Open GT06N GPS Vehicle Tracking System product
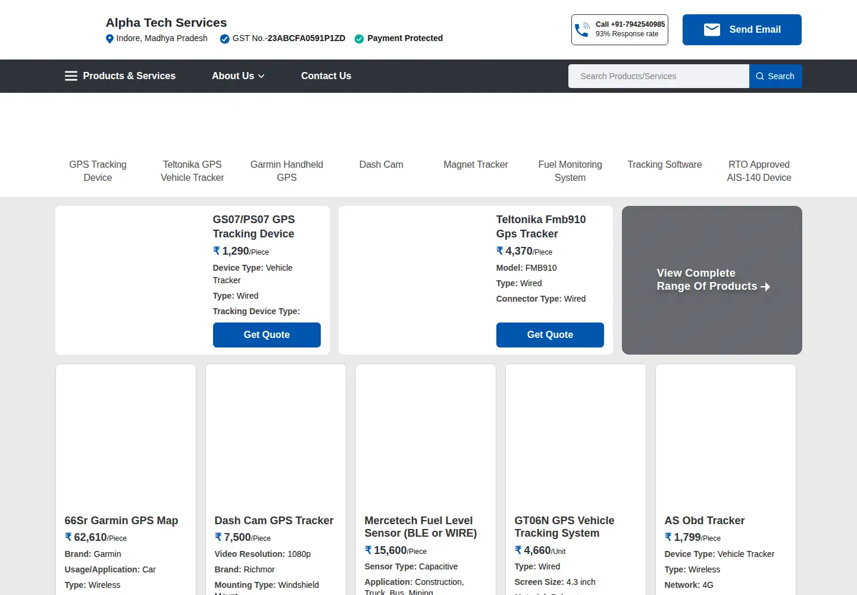857x595 pixels. (x=564, y=527)
